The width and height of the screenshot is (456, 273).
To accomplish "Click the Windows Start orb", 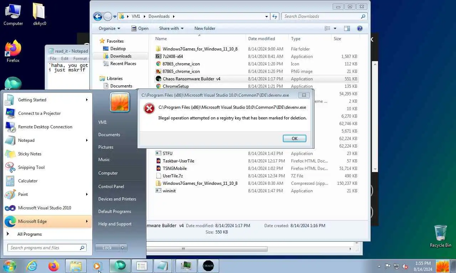I will point(10,266).
